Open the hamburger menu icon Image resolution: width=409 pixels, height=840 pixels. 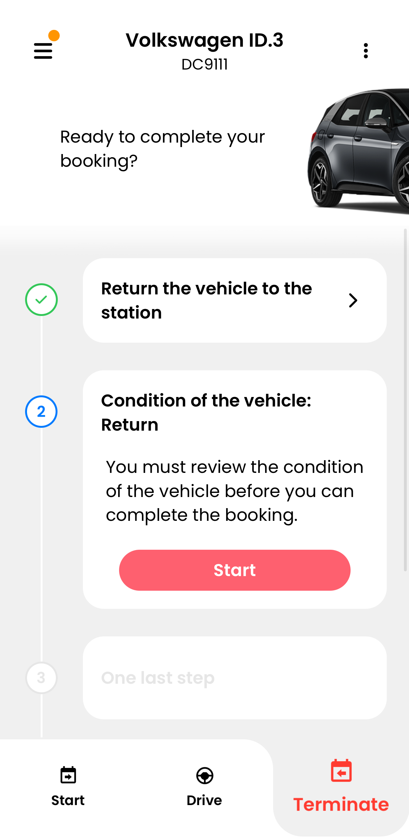pyautogui.click(x=43, y=51)
